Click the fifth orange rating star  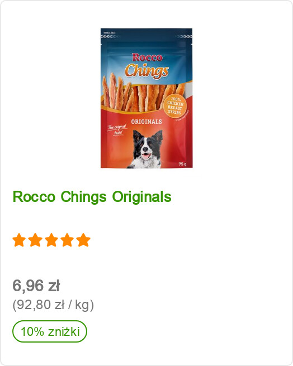coord(83,240)
